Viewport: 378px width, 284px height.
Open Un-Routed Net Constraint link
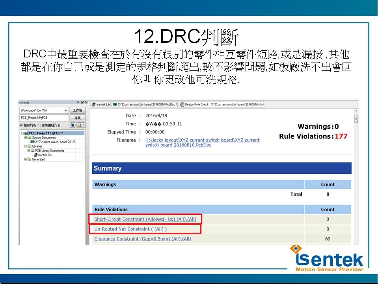[x=130, y=229]
